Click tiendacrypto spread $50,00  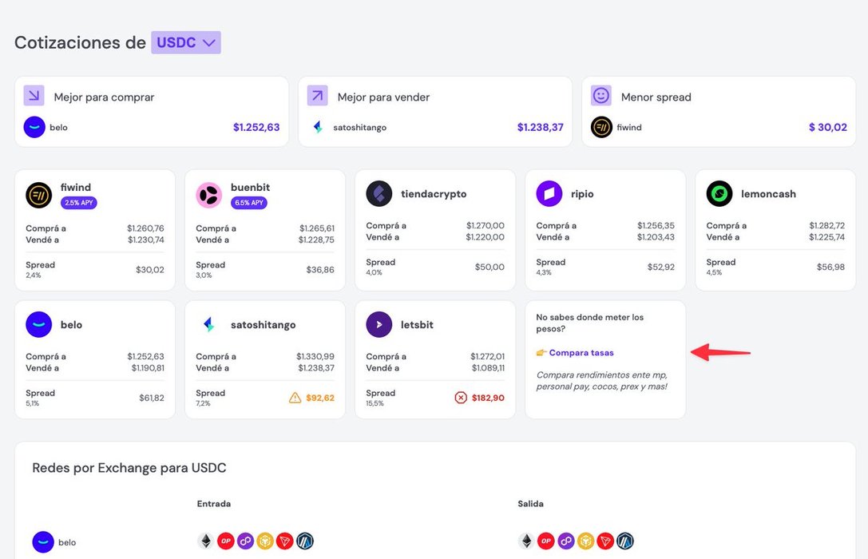coord(489,267)
